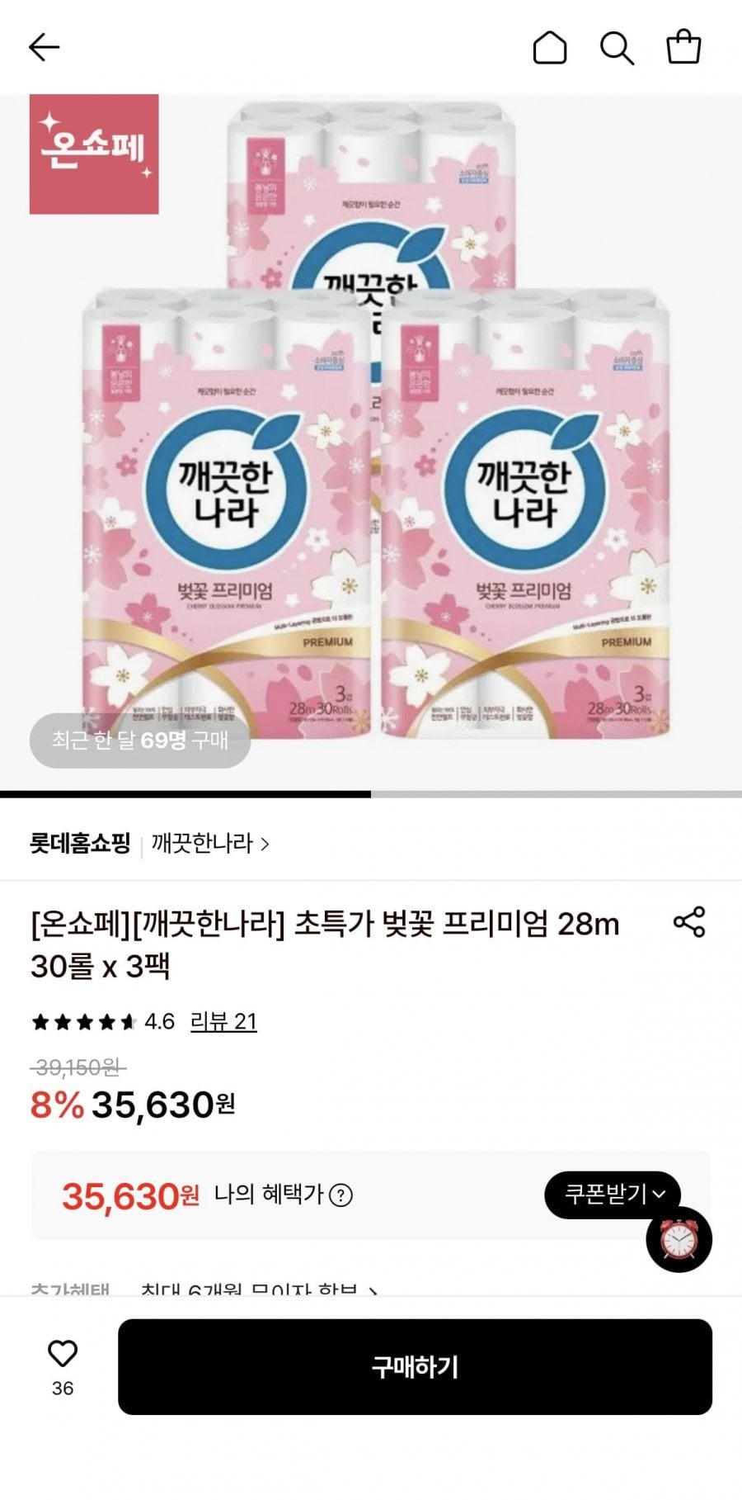The width and height of the screenshot is (742, 1500).
Task: Open the shopping bag cart
Action: [x=683, y=47]
